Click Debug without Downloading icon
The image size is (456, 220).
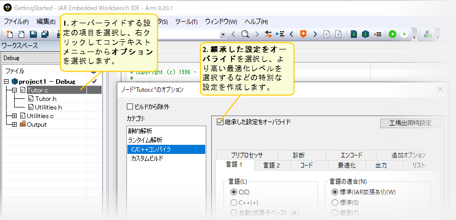(x=404, y=34)
